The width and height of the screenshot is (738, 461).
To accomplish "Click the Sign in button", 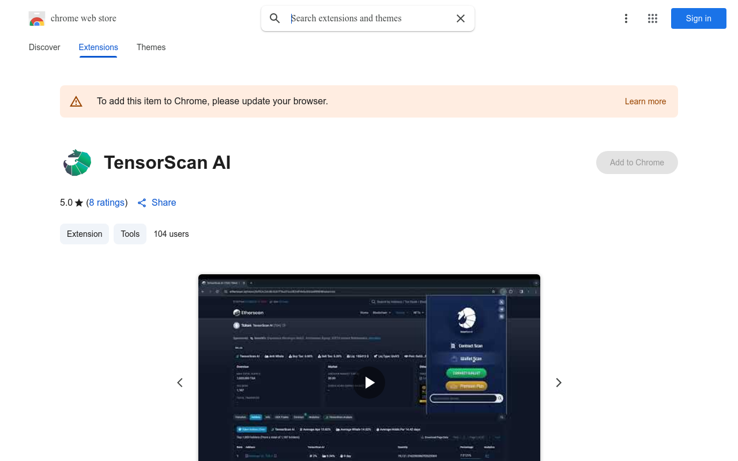I will coord(699,18).
